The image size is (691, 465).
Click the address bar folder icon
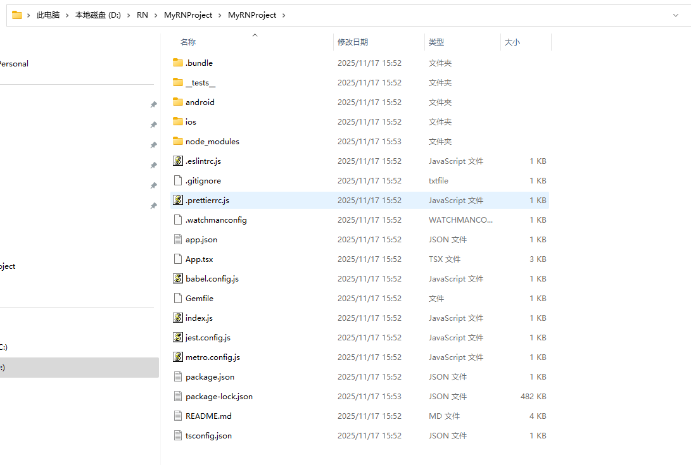(x=16, y=15)
